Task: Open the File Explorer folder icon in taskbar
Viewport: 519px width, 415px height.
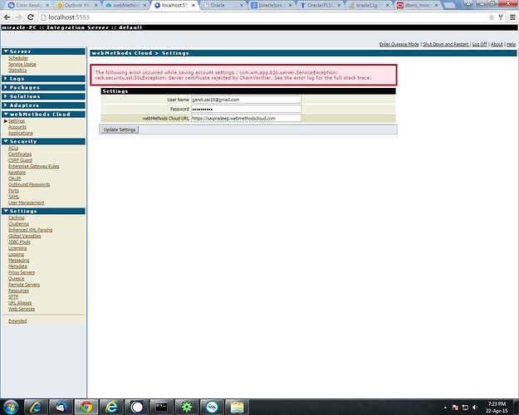Action: [x=237, y=407]
